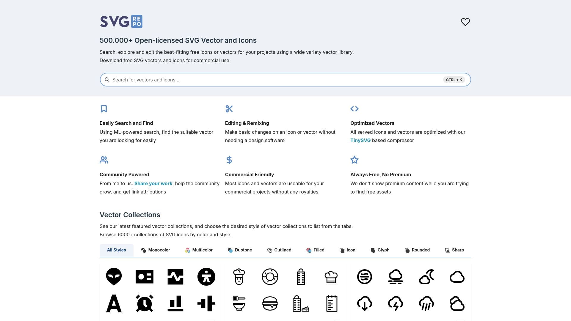Show the Sharp style tab
The image size is (571, 321).
click(454, 250)
